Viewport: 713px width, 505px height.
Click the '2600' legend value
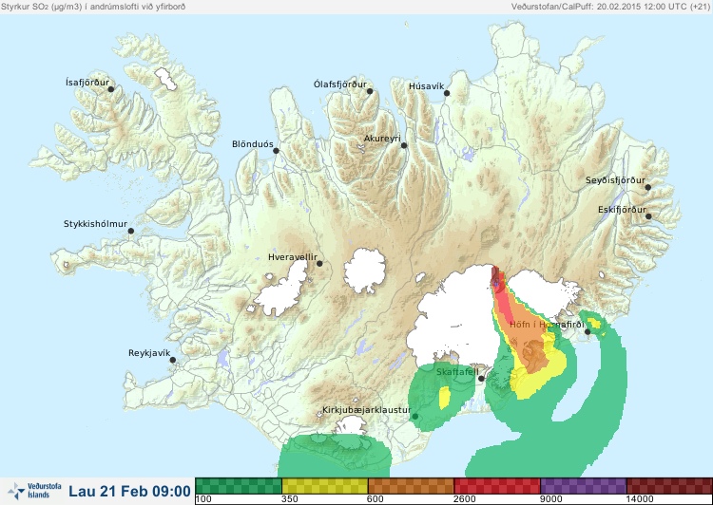pos(464,499)
